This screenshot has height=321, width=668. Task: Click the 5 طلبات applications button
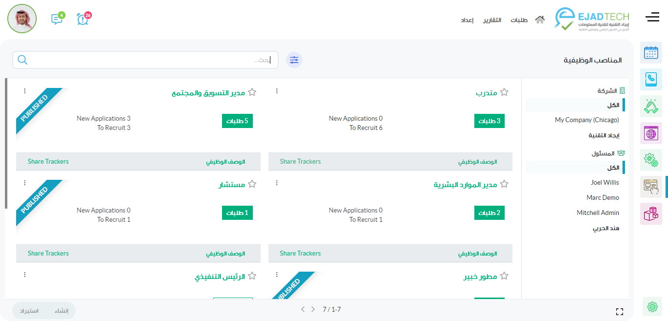237,121
